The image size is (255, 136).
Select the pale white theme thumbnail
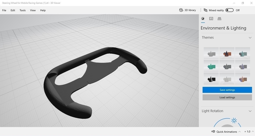pyautogui.click(x=227, y=78)
